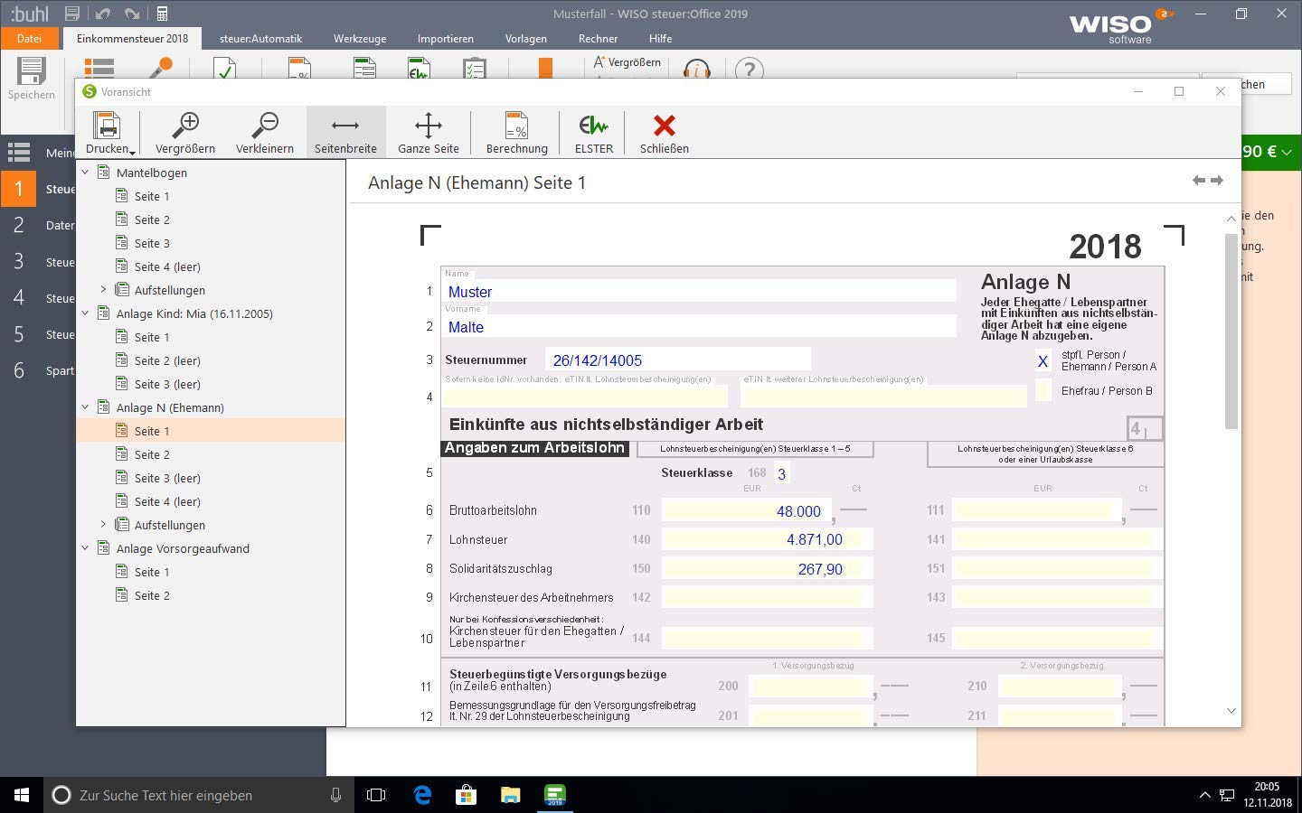Screen dimensions: 1302x813
Task: Select sidebar step 3
Action: (x=18, y=262)
